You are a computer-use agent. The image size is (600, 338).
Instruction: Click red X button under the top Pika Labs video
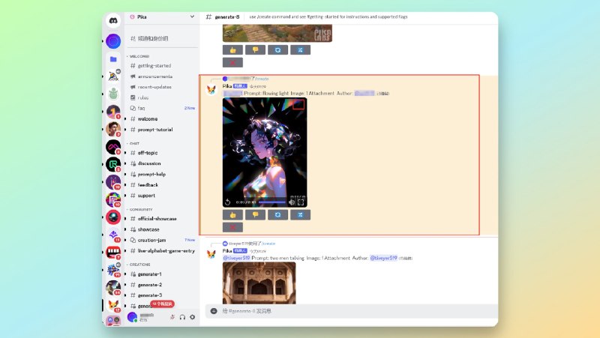point(232,62)
